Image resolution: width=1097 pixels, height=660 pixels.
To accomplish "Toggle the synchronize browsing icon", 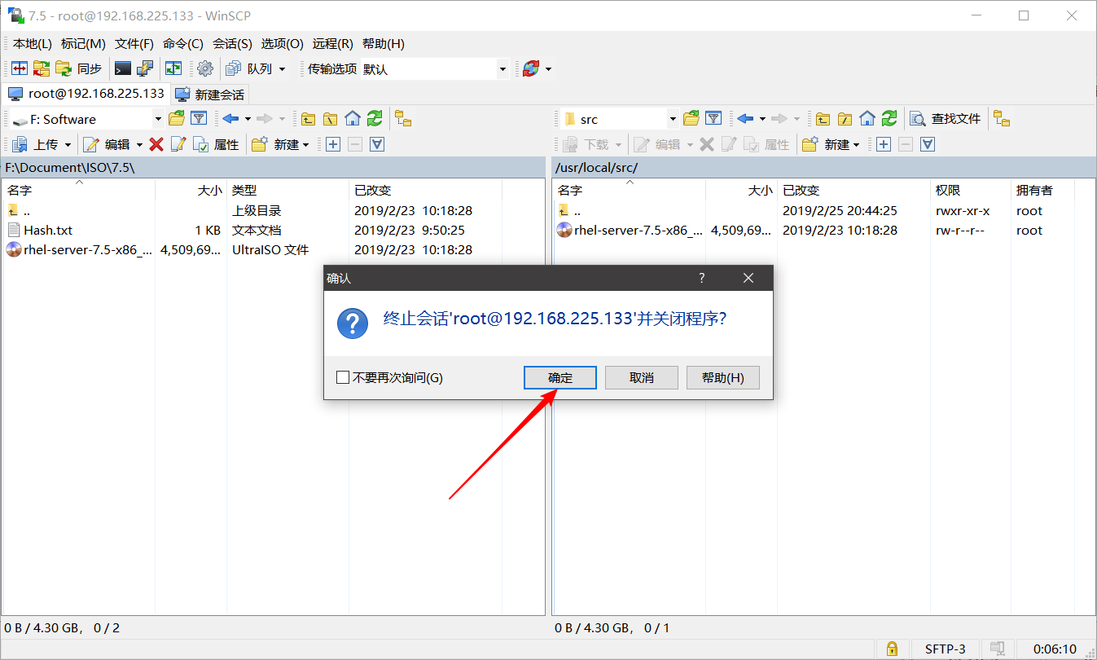I will tap(173, 68).
